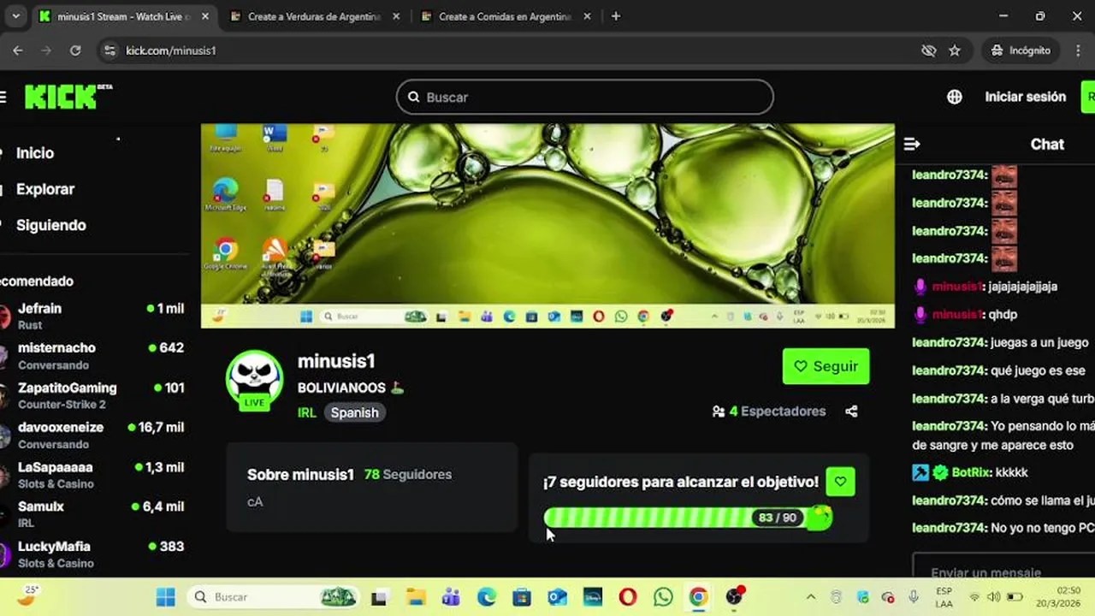Viewport: 1095px width, 616px height.
Task: Open the Incógnito profile button
Action: (1021, 50)
